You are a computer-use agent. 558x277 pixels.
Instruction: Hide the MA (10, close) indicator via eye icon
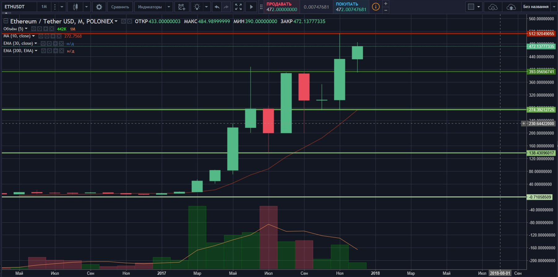coord(41,36)
